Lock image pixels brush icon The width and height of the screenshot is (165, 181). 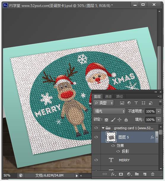[113, 120]
